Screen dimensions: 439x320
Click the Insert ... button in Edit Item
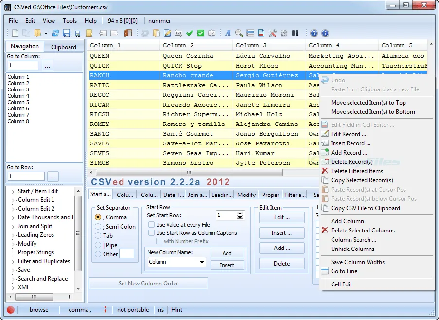[281, 233]
